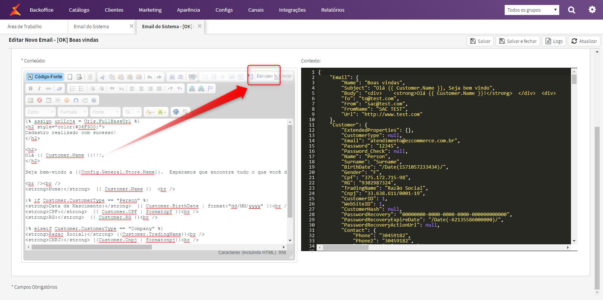The width and height of the screenshot is (603, 300).
Task: Click the Redo arrow icon
Action: click(159, 77)
